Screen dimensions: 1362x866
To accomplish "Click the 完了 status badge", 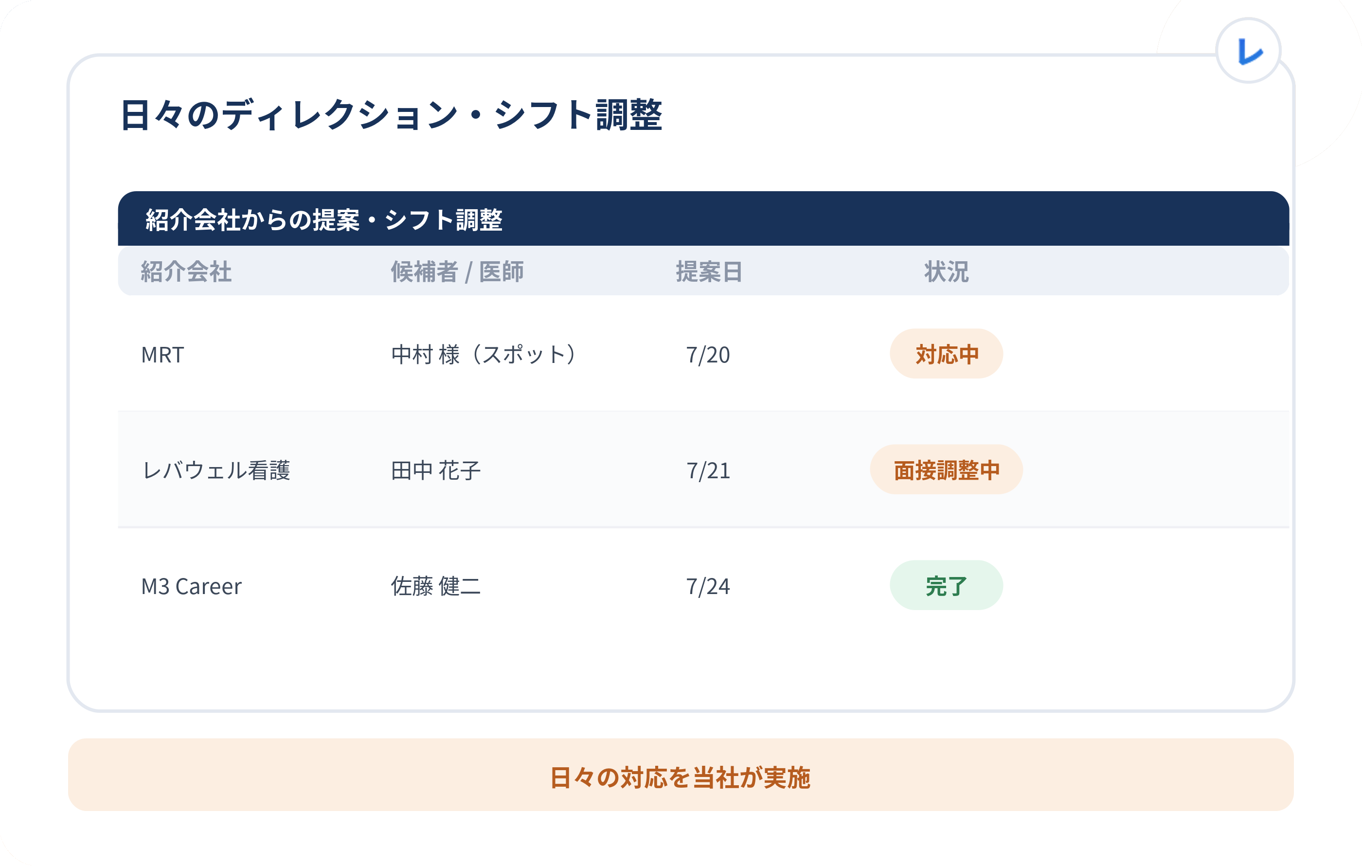I will tap(946, 585).
